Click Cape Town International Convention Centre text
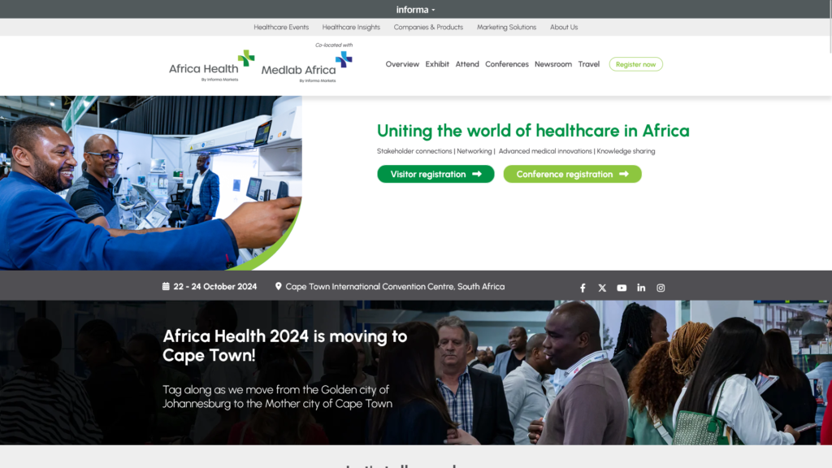Screen dimensions: 832x468 [x=396, y=287]
